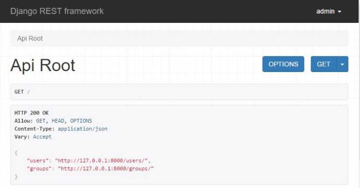Click the Accept value in Vary header
Viewport: 360px width, 188px height.
pos(42,137)
